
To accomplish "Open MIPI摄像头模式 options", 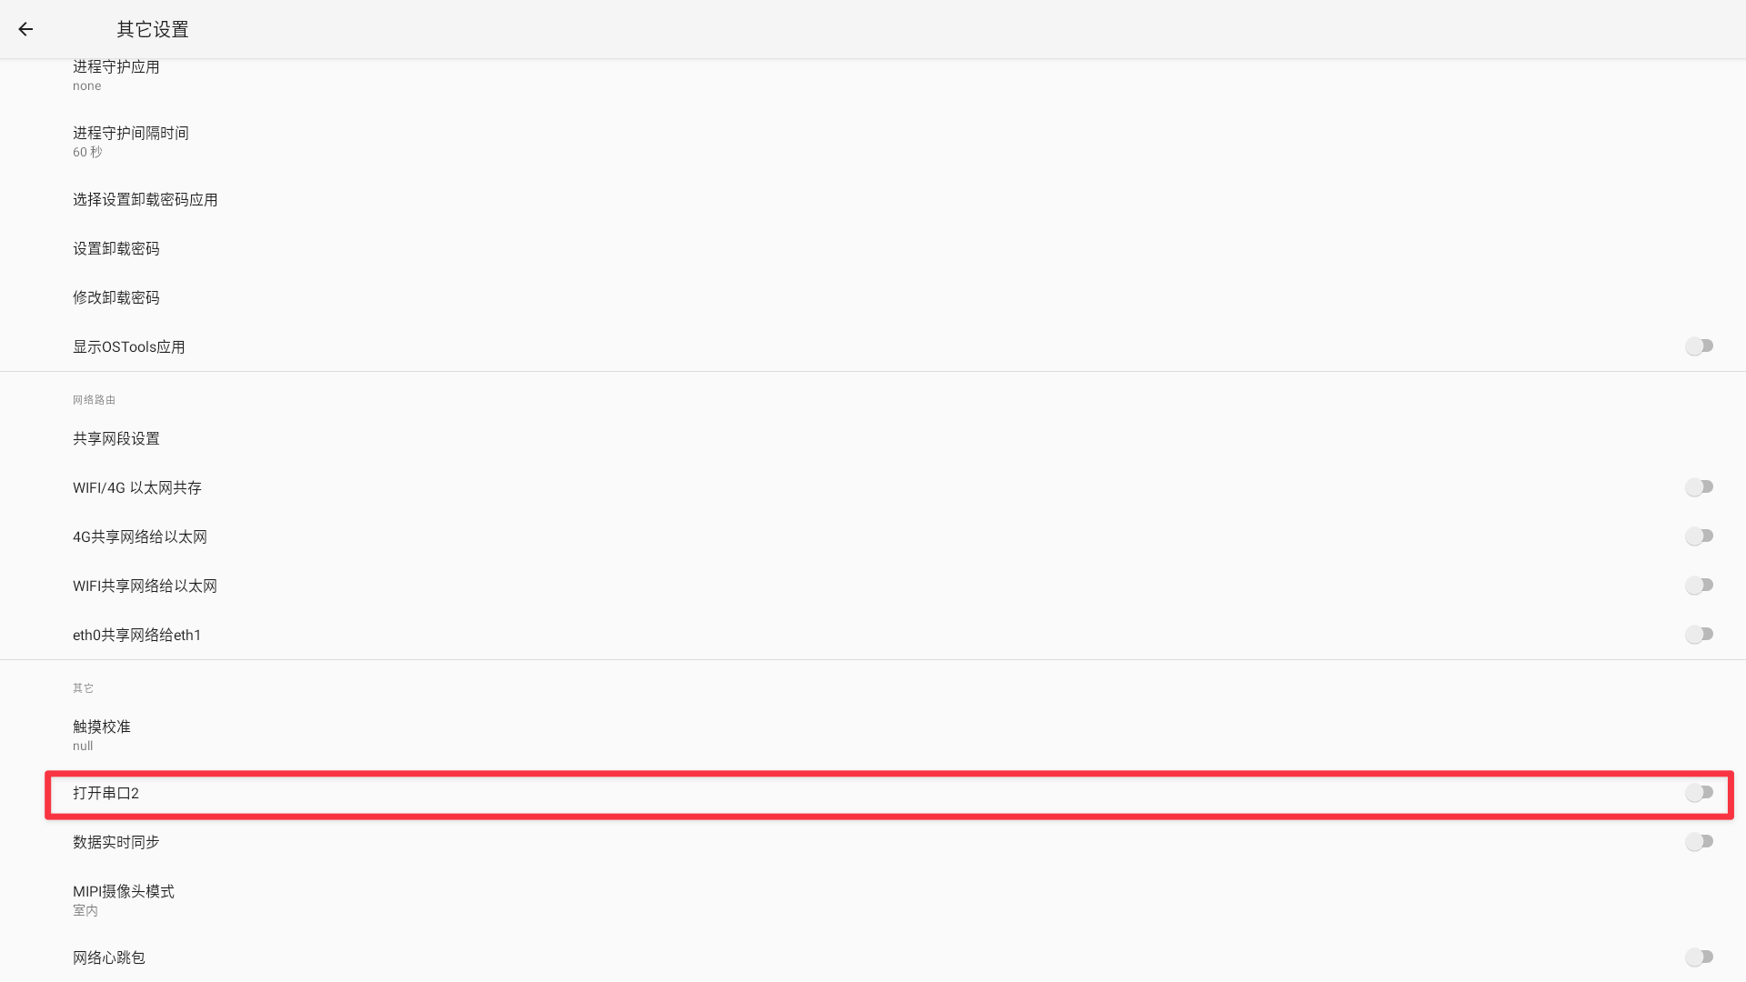I will (124, 899).
